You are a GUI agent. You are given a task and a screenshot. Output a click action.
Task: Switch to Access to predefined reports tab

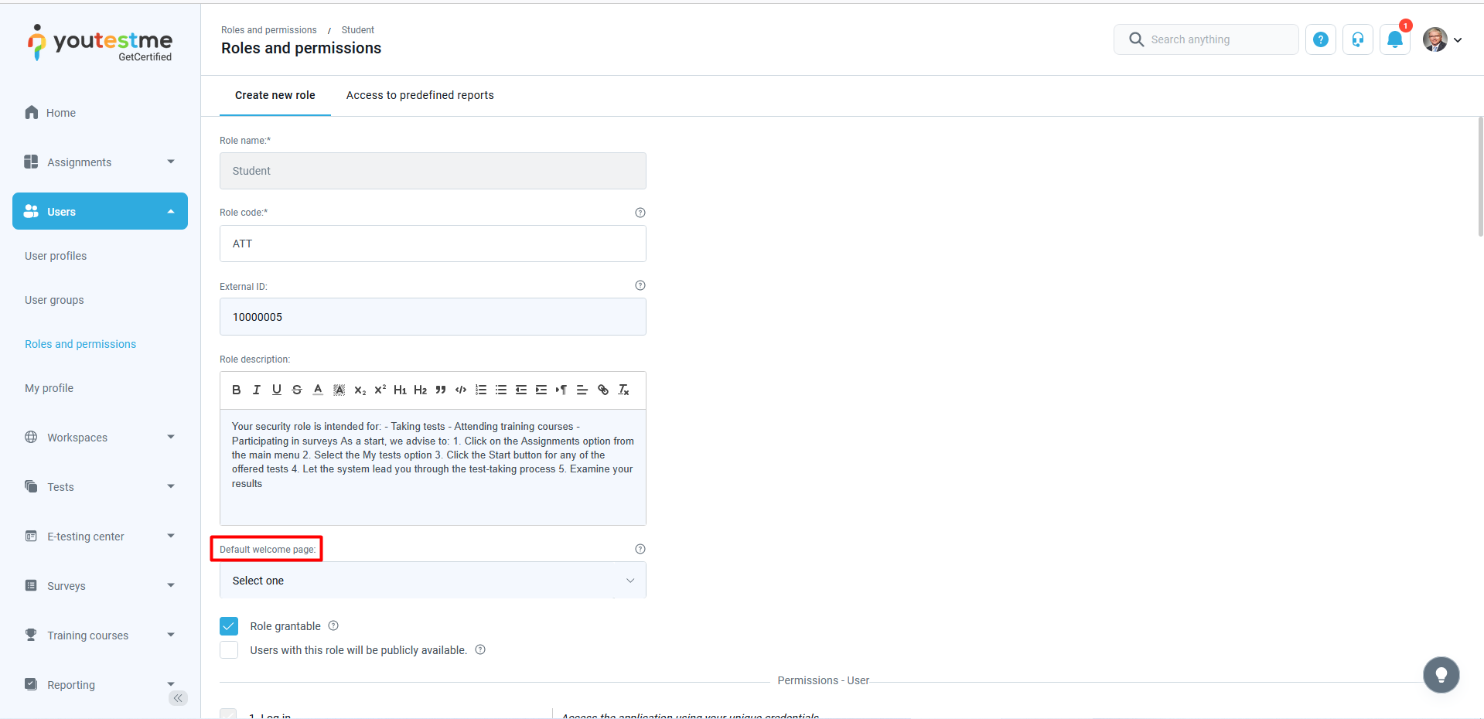pyautogui.click(x=420, y=95)
